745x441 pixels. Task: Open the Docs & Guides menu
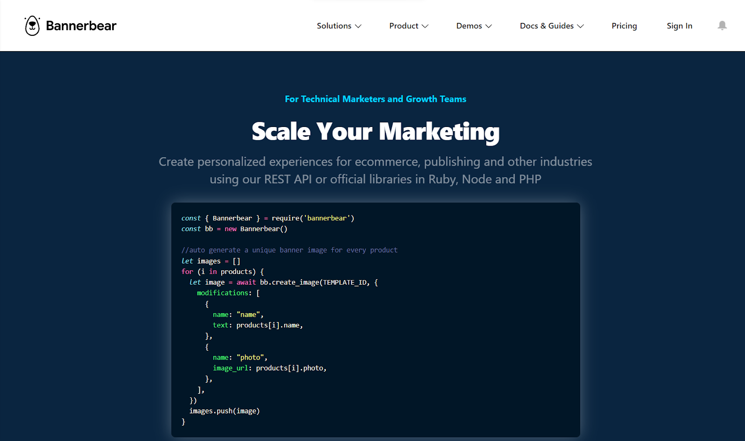pyautogui.click(x=552, y=26)
